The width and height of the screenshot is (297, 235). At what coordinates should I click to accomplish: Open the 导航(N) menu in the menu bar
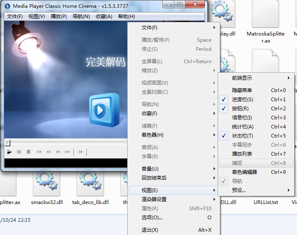(81, 17)
